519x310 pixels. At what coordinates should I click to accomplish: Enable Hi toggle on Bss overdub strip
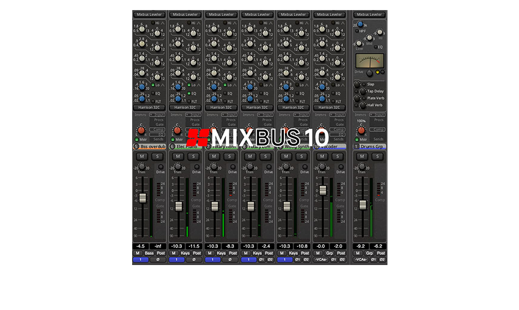point(153,23)
